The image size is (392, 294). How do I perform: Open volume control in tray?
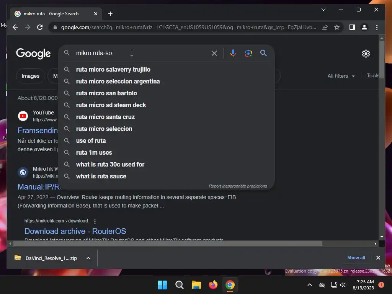pos(343,285)
